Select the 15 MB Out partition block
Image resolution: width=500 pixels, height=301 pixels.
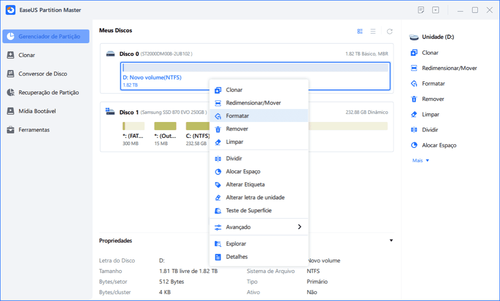(165, 134)
